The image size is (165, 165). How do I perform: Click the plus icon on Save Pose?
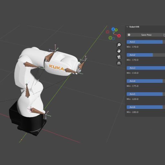tap(129, 35)
